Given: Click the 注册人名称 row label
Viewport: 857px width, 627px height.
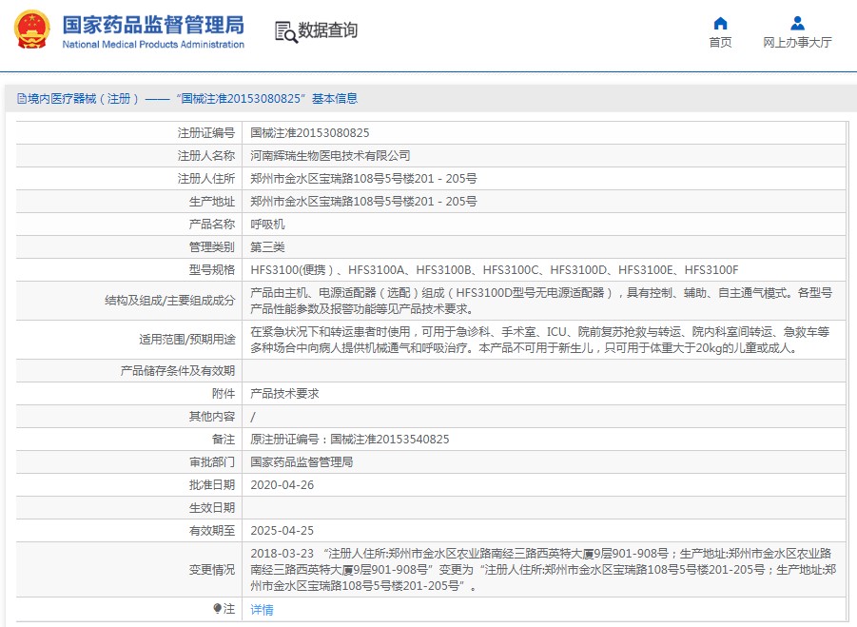Looking at the screenshot, I should 206,156.
